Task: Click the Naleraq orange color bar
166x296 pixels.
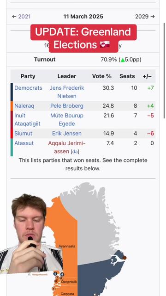Action: coord(12,106)
